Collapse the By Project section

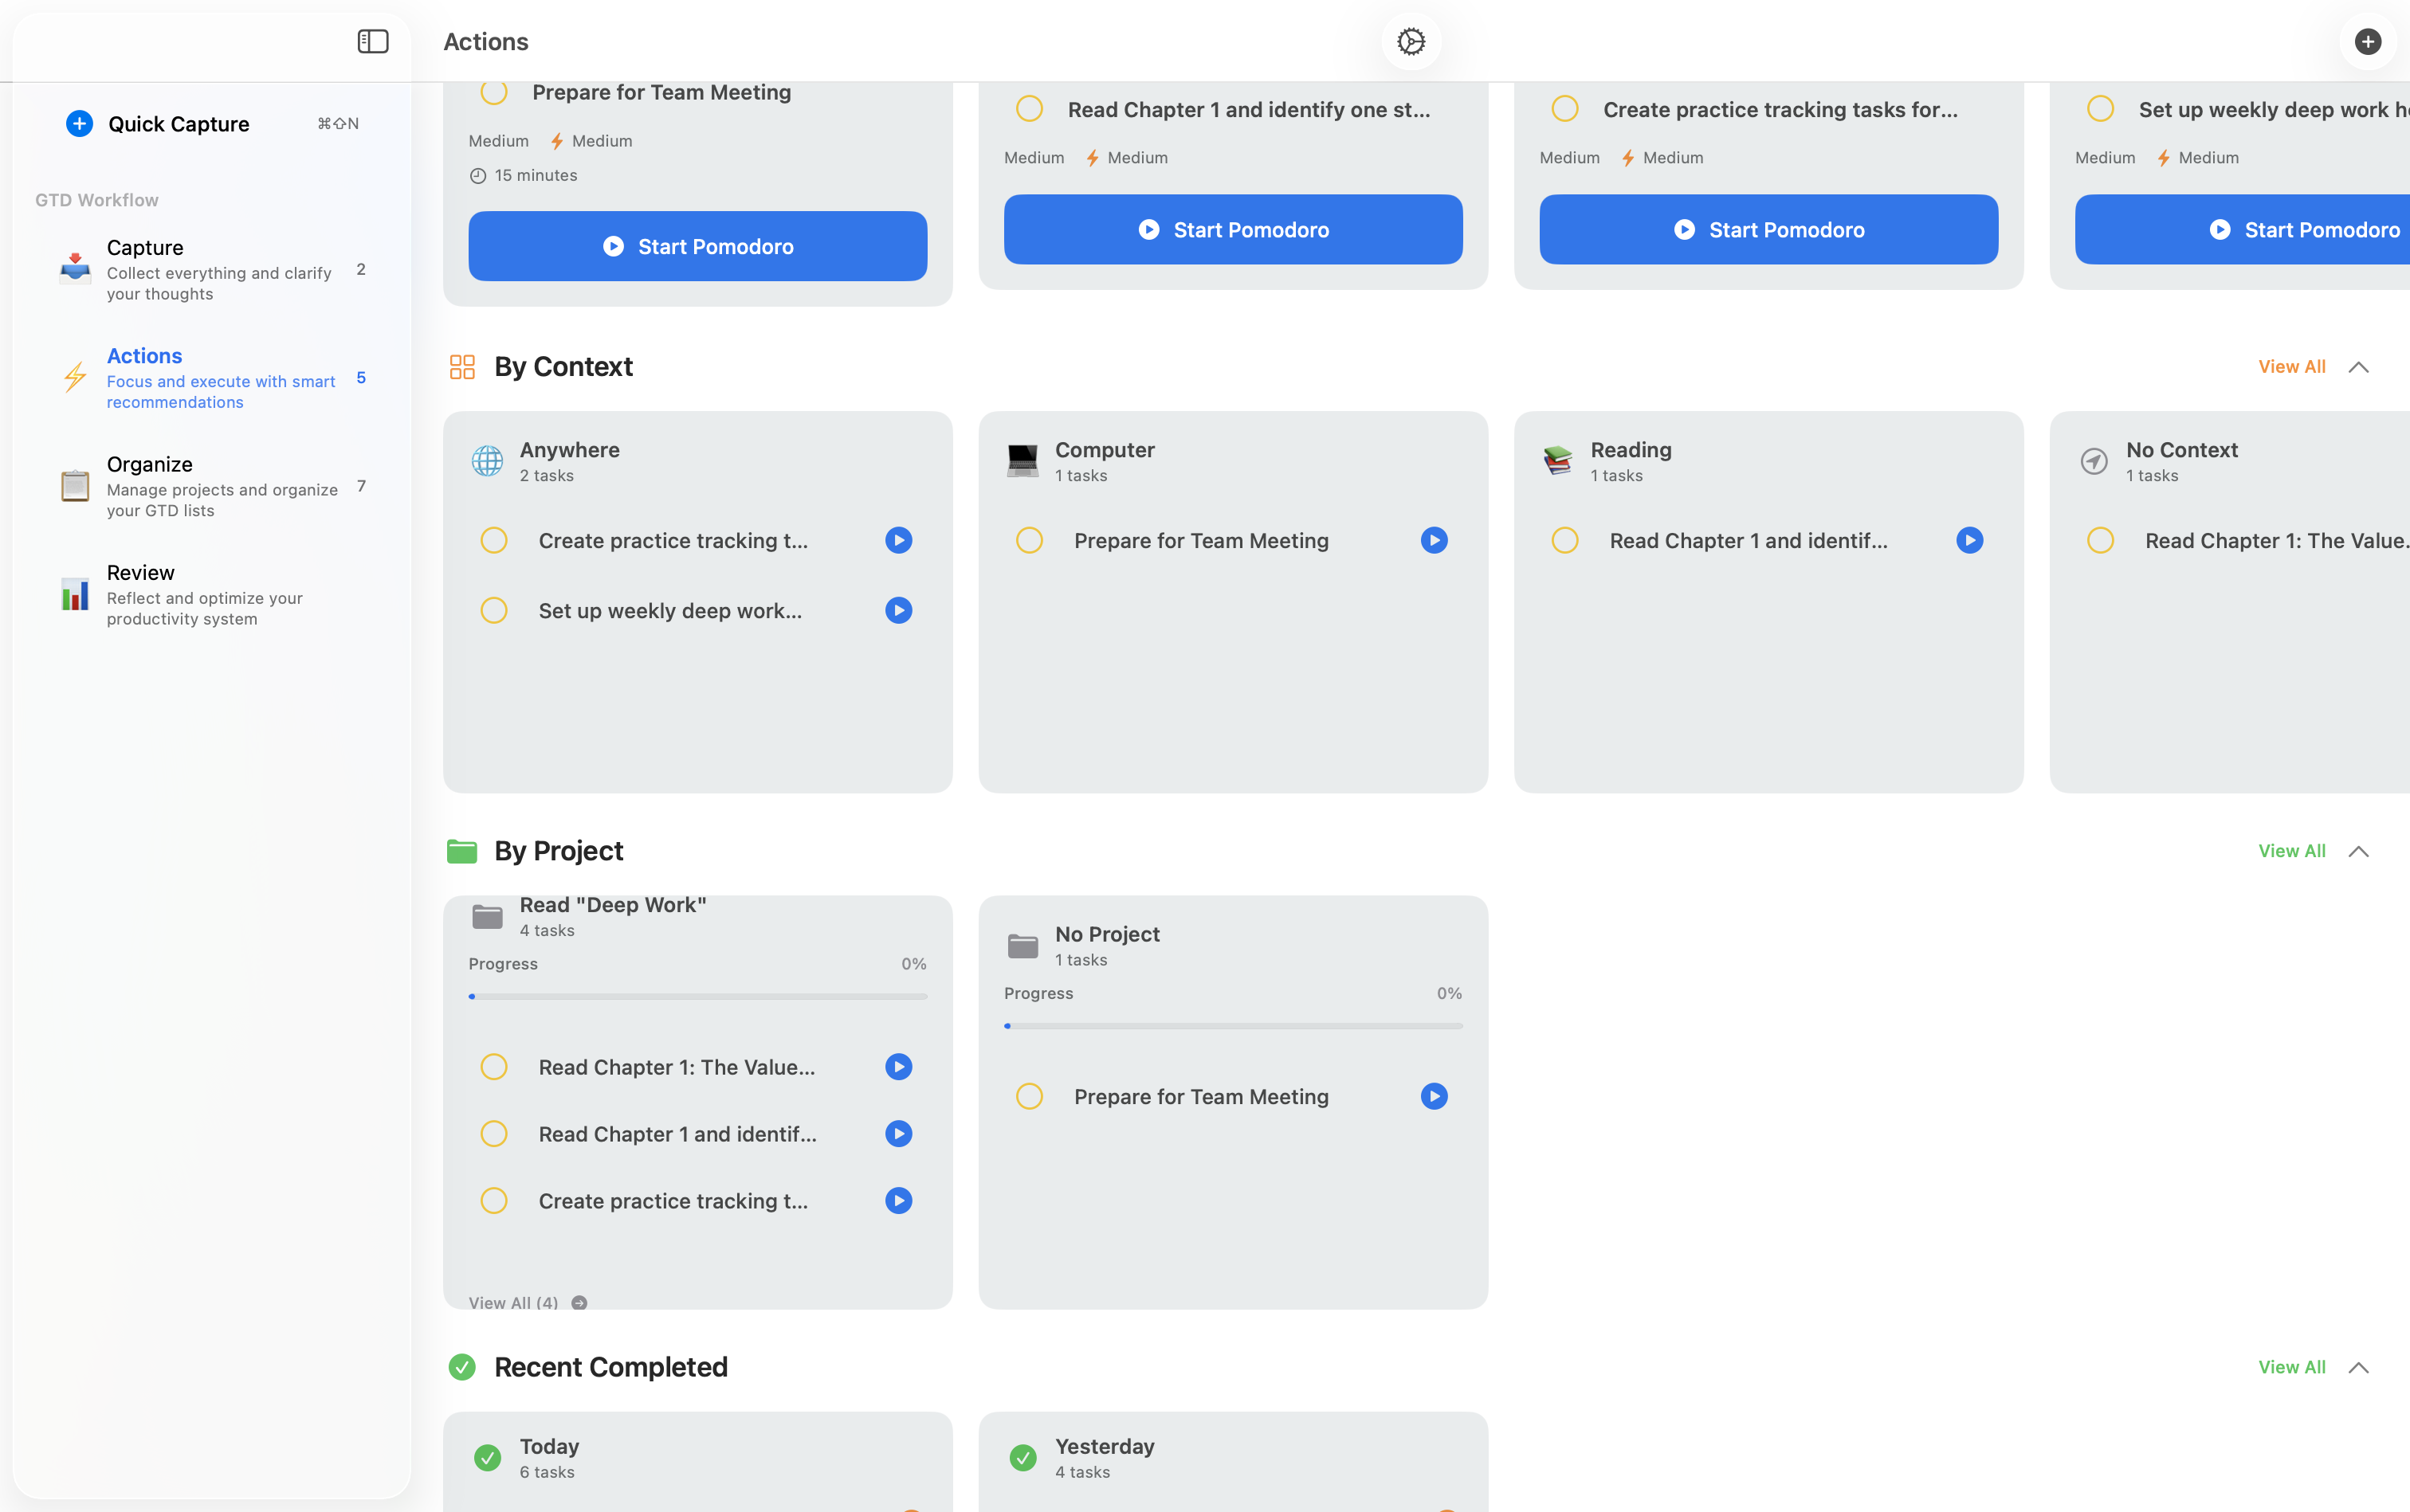[x=2358, y=851]
